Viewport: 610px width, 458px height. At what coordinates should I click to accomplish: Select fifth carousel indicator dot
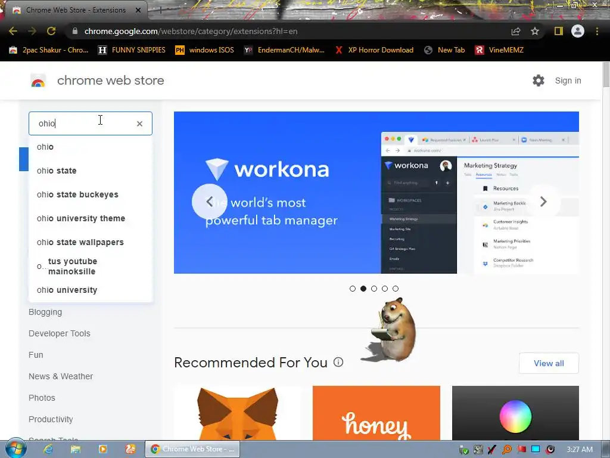[396, 289]
